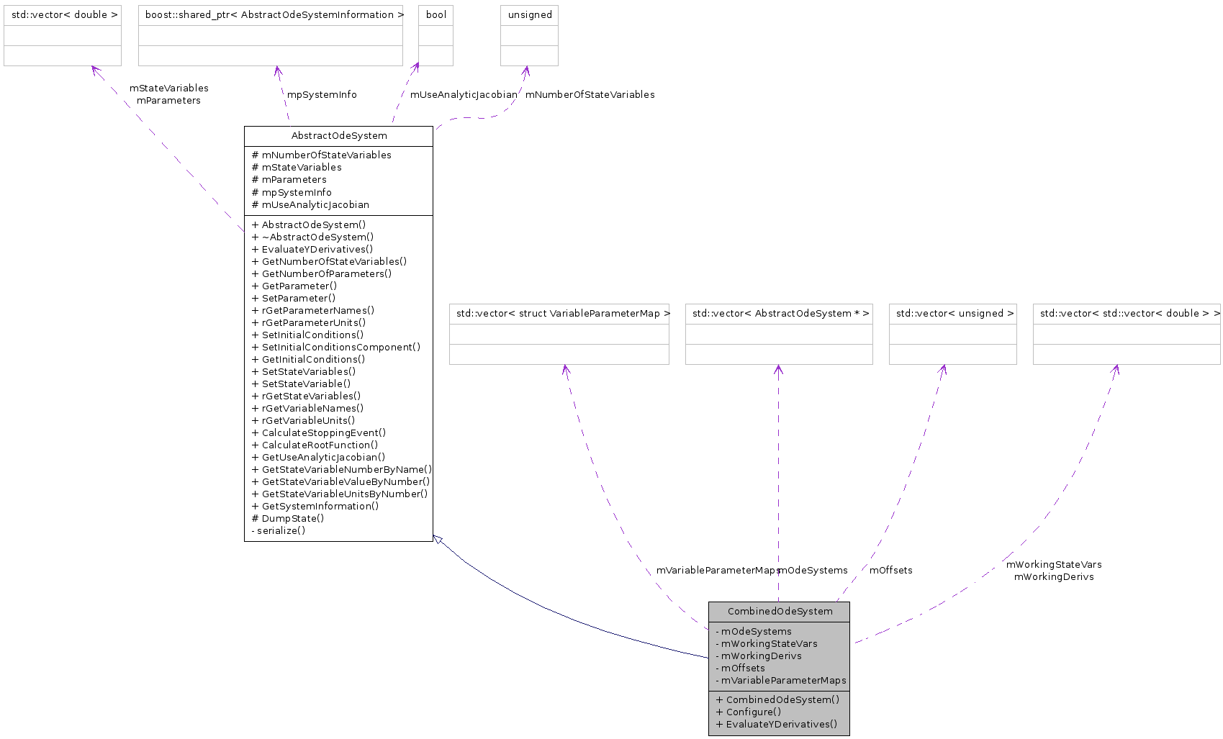
Task: Click + SetStateVariable() method
Action: 301,384
